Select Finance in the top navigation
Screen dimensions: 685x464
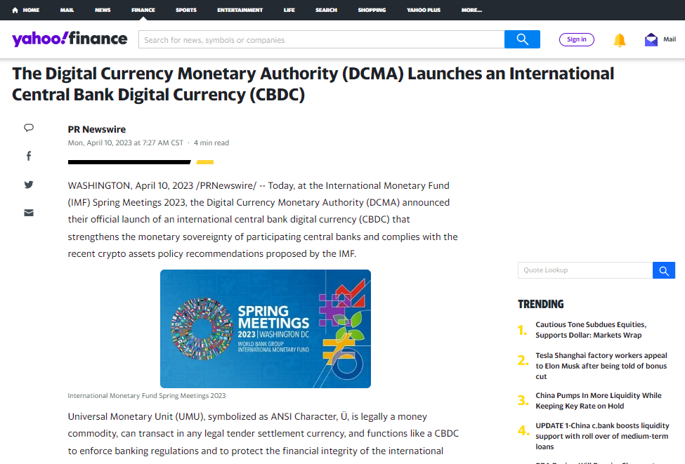[x=143, y=10]
